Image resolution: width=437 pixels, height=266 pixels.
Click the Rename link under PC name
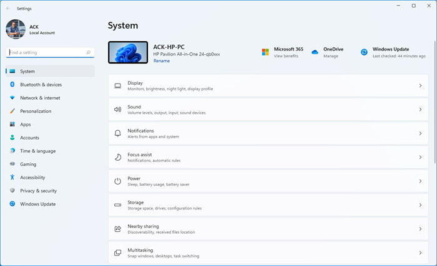(x=161, y=61)
